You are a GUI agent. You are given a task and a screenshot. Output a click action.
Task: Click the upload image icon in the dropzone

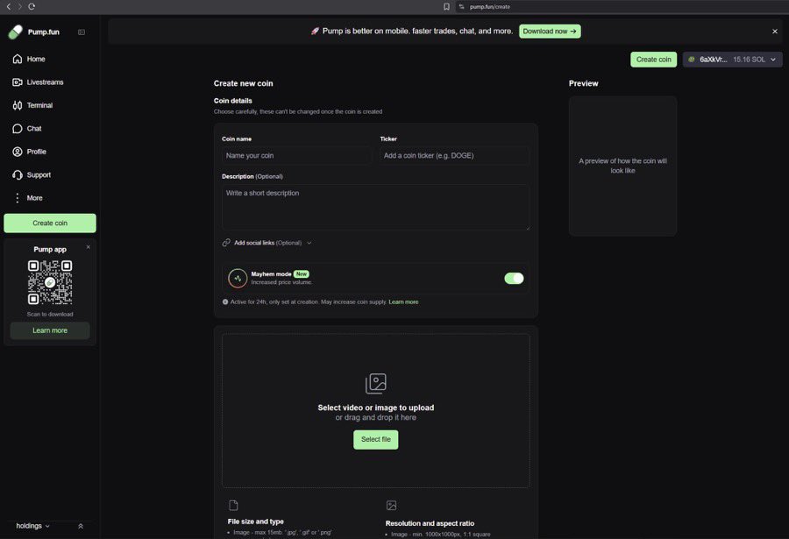(375, 383)
